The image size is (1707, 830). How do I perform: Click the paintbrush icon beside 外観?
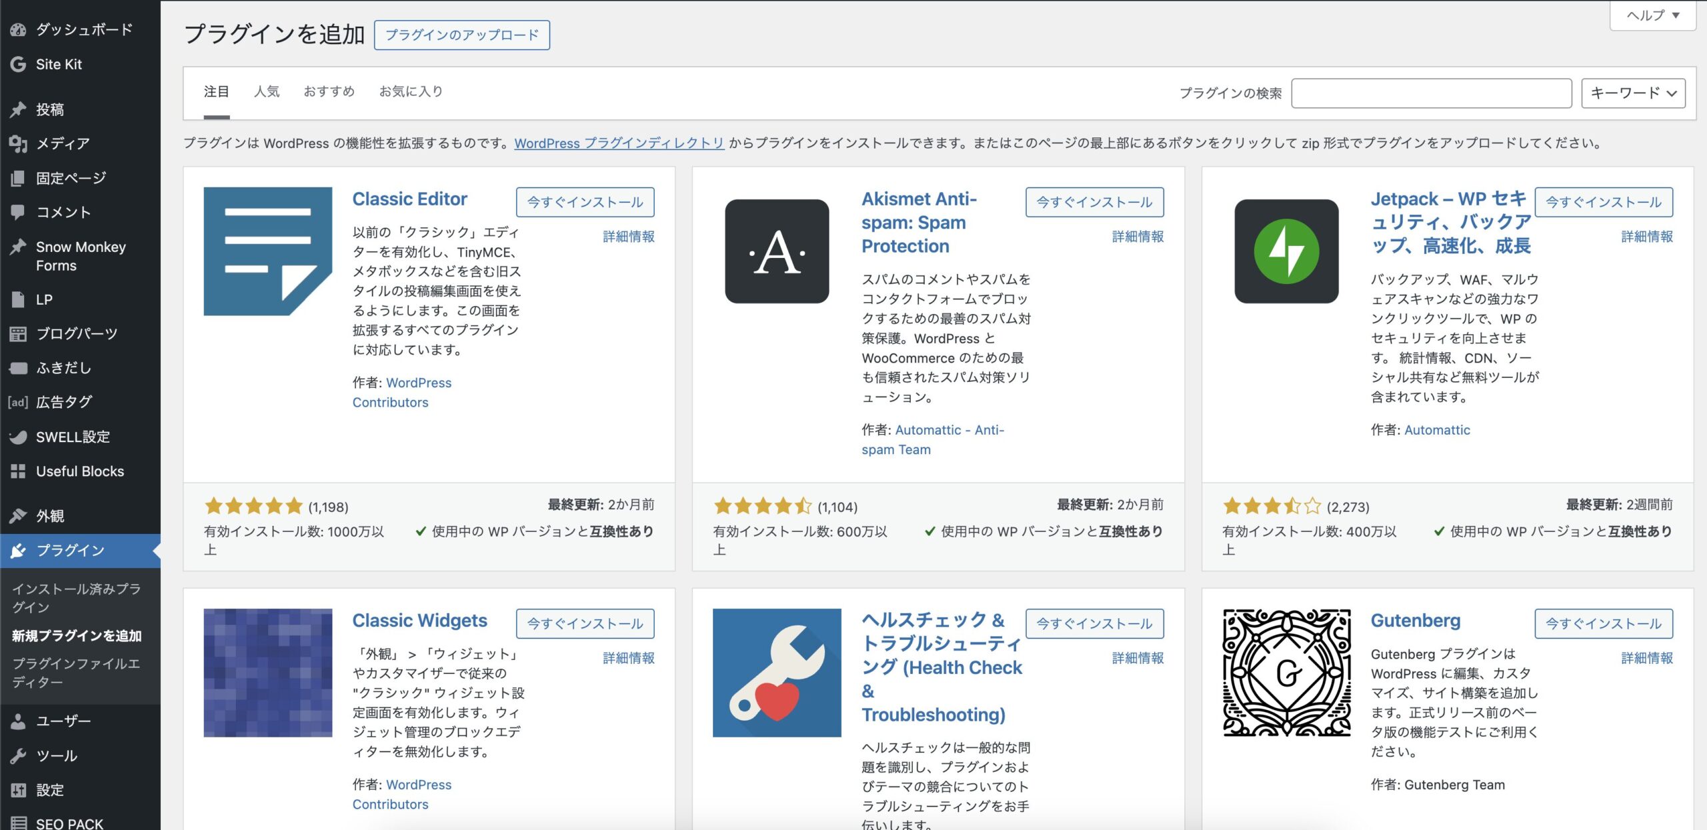tap(18, 516)
